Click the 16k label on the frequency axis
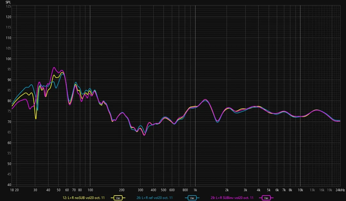Screen dimensions: 346x201 coord(322,190)
